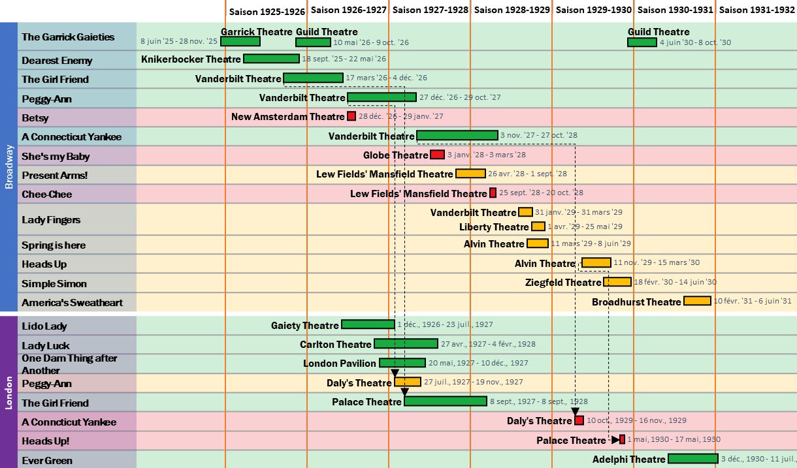This screenshot has height=468, width=797.
Task: Click the small red Chee-Chee bar
Action: coord(493,193)
